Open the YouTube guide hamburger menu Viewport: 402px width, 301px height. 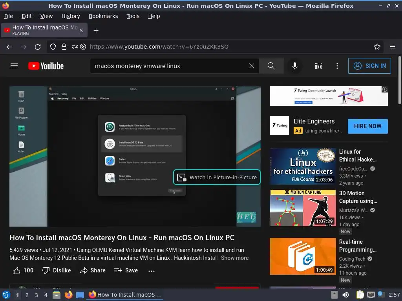click(x=14, y=66)
